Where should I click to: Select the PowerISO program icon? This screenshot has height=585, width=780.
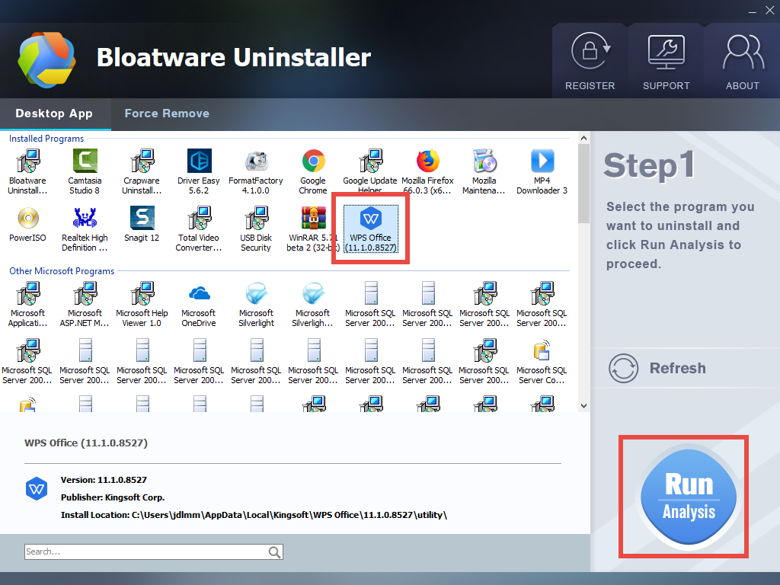tap(28, 225)
